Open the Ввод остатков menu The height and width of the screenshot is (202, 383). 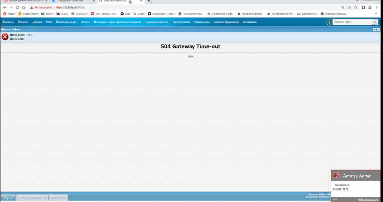pyautogui.click(x=181, y=22)
